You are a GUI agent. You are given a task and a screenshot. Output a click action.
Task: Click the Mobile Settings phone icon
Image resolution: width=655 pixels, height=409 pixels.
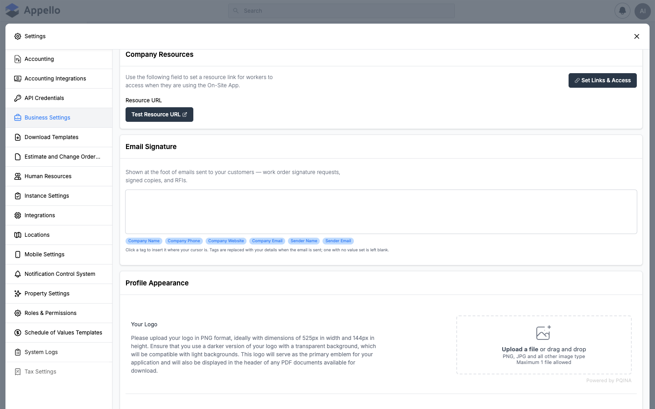point(18,254)
